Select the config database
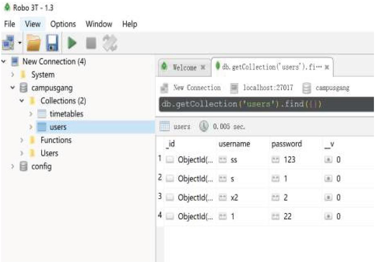376x262 pixels. pyautogui.click(x=42, y=167)
